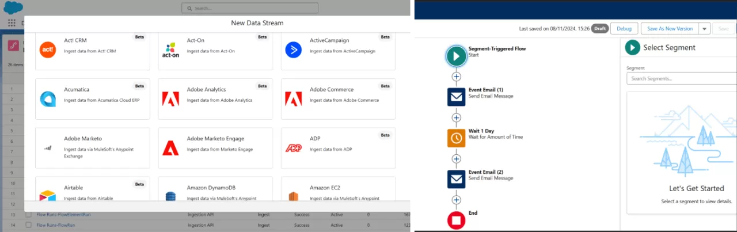Viewport: 737px width, 232px height.
Task: Choose the Amazon EC2 orange logo
Action: tap(294, 196)
